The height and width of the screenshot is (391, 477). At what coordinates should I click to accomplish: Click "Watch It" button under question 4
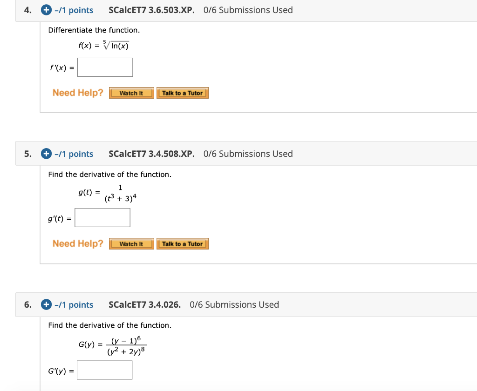click(x=131, y=93)
